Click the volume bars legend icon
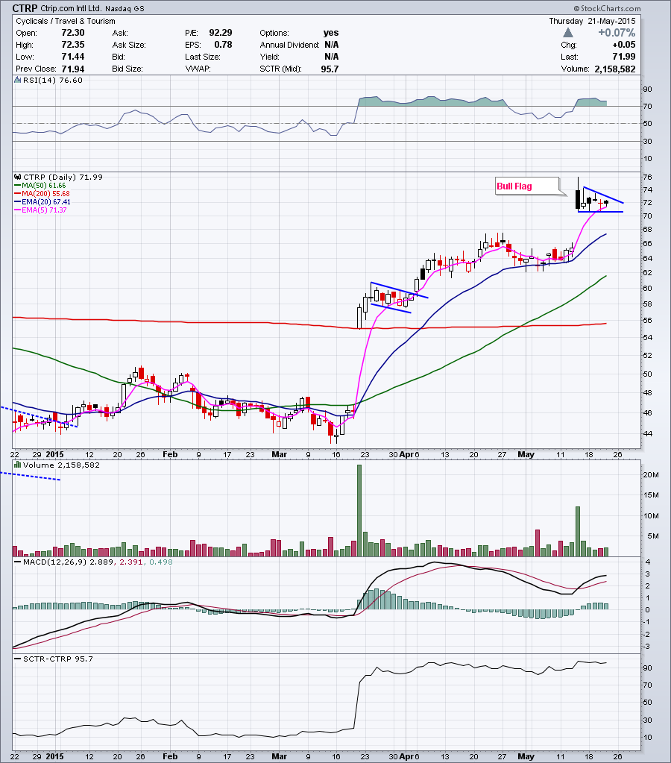 [x=17, y=465]
